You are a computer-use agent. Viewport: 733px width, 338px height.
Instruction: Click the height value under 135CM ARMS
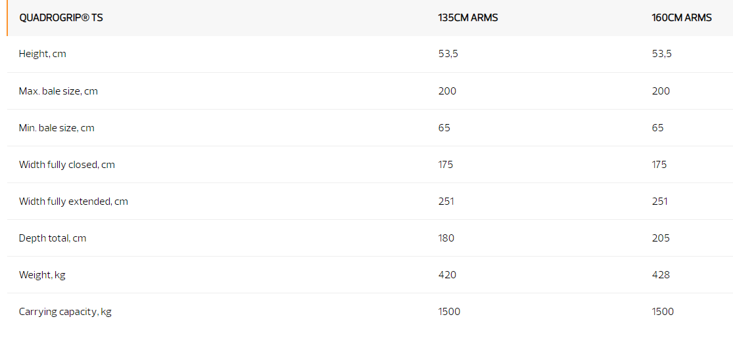pyautogui.click(x=448, y=54)
